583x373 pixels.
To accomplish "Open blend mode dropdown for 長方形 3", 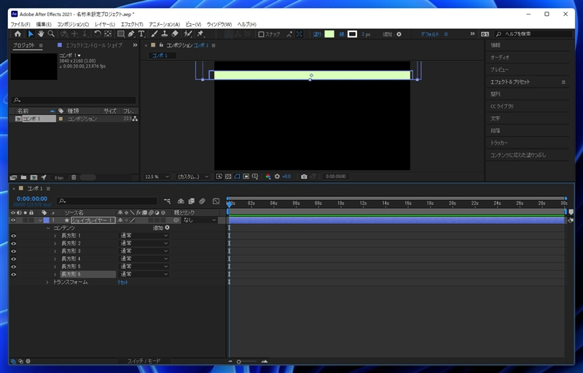I will 144,251.
